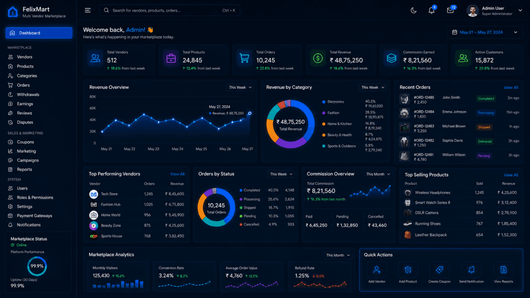Viewport: 530px width, 298px height.
Task: Toggle the sidebar hamburger menu icon
Action: [87, 10]
